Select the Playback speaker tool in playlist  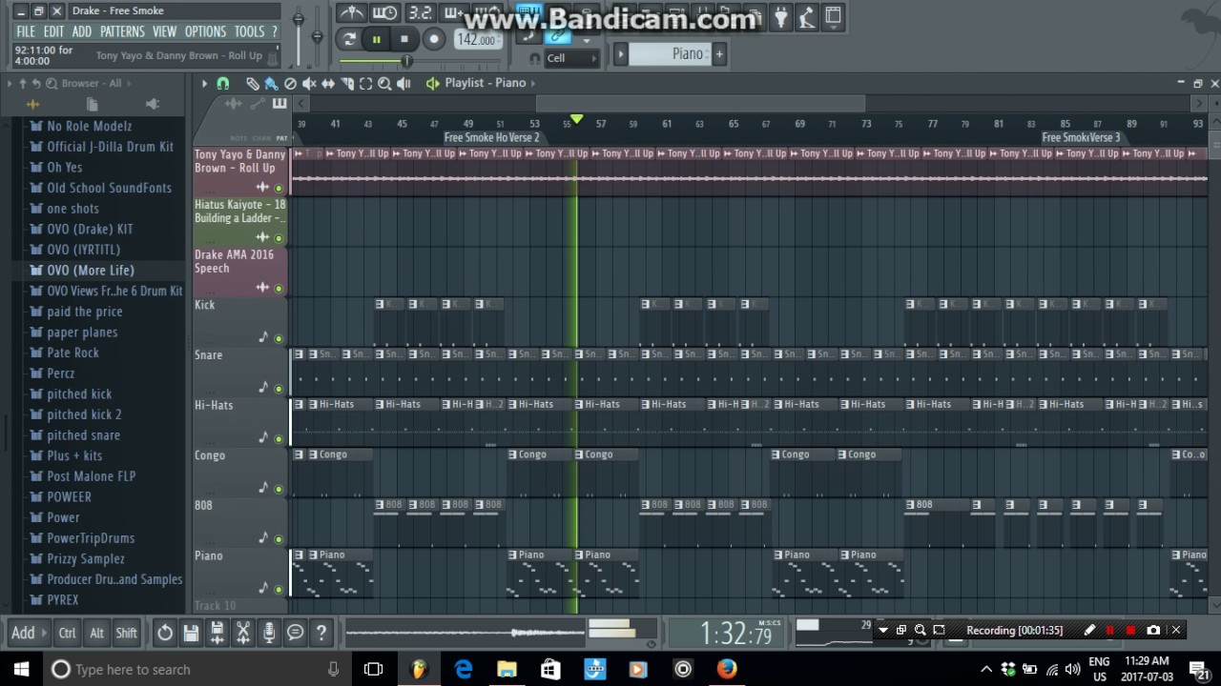point(404,84)
